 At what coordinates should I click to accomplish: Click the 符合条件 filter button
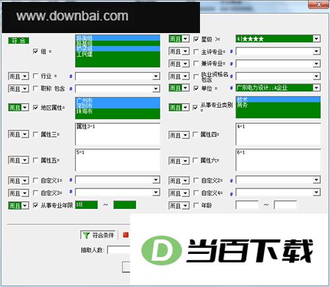coord(98,235)
